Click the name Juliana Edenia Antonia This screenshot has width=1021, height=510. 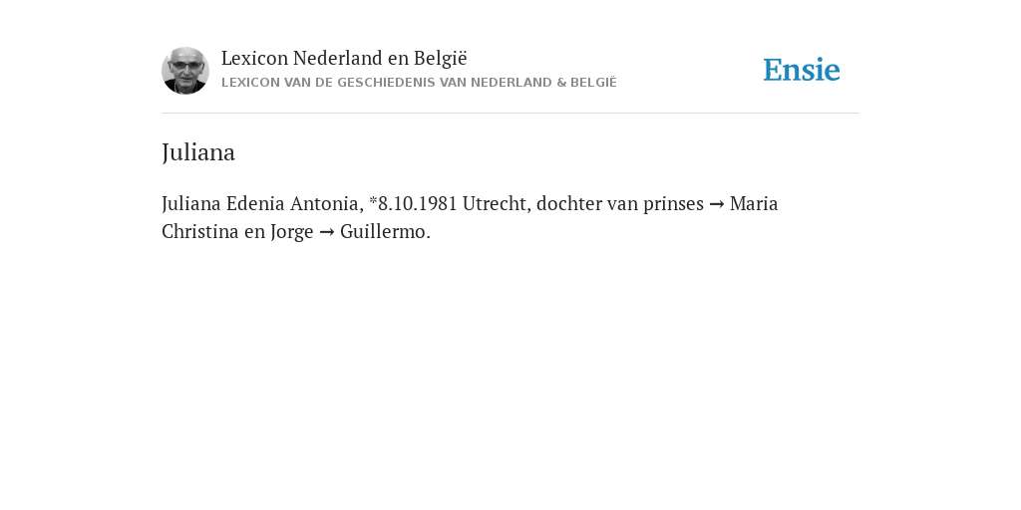point(262,203)
